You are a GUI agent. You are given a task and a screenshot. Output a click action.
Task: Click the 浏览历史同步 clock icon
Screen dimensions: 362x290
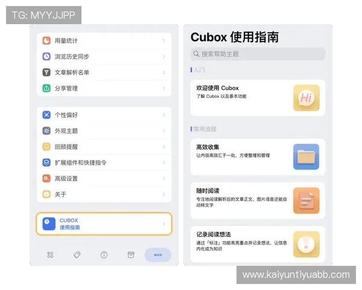(x=46, y=56)
